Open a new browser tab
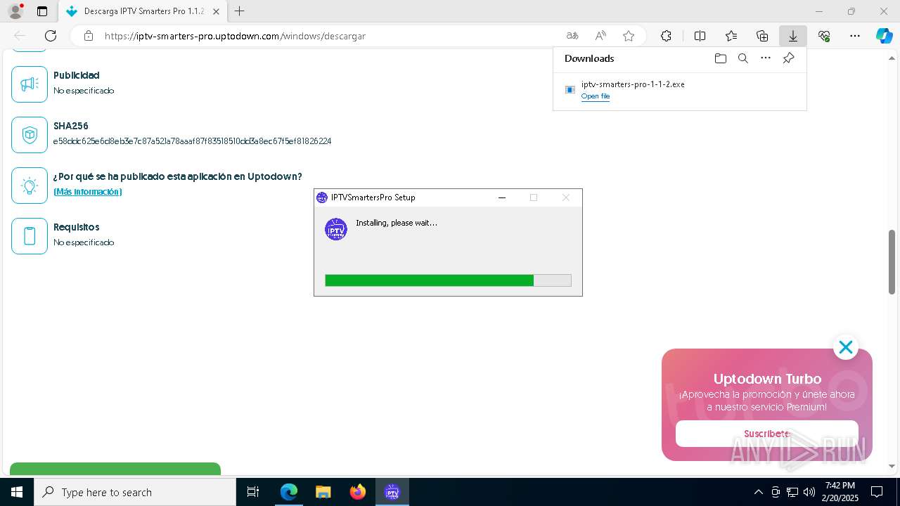The height and width of the screenshot is (506, 900). 240,11
